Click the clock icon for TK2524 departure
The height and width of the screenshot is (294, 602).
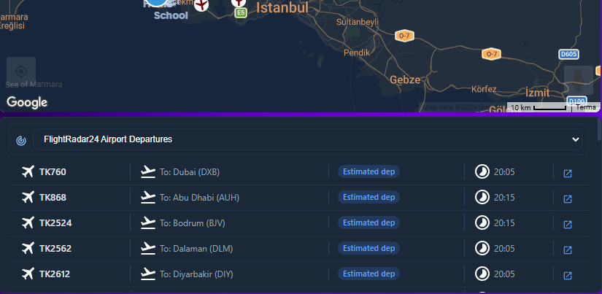[482, 223]
